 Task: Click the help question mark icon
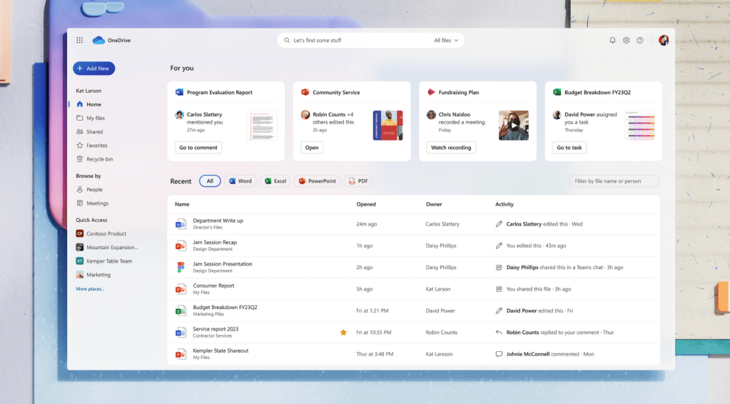[x=640, y=41]
